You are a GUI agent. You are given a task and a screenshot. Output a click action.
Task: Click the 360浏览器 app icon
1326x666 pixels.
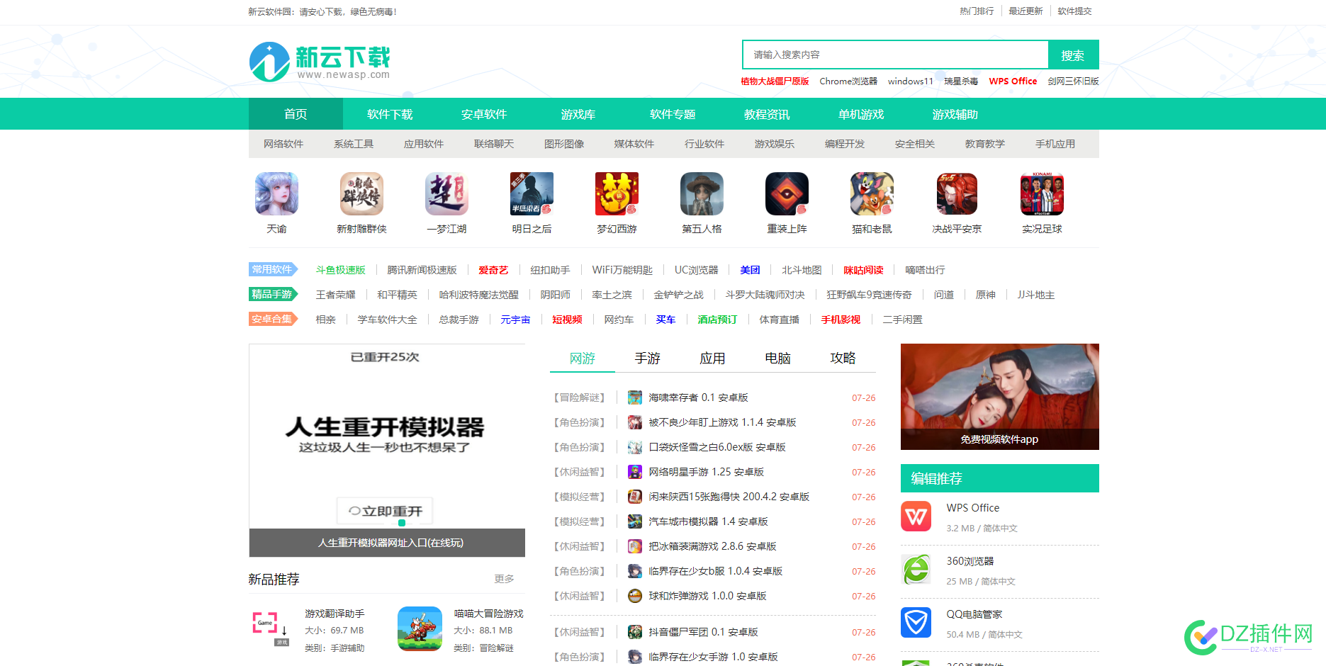pyautogui.click(x=916, y=569)
